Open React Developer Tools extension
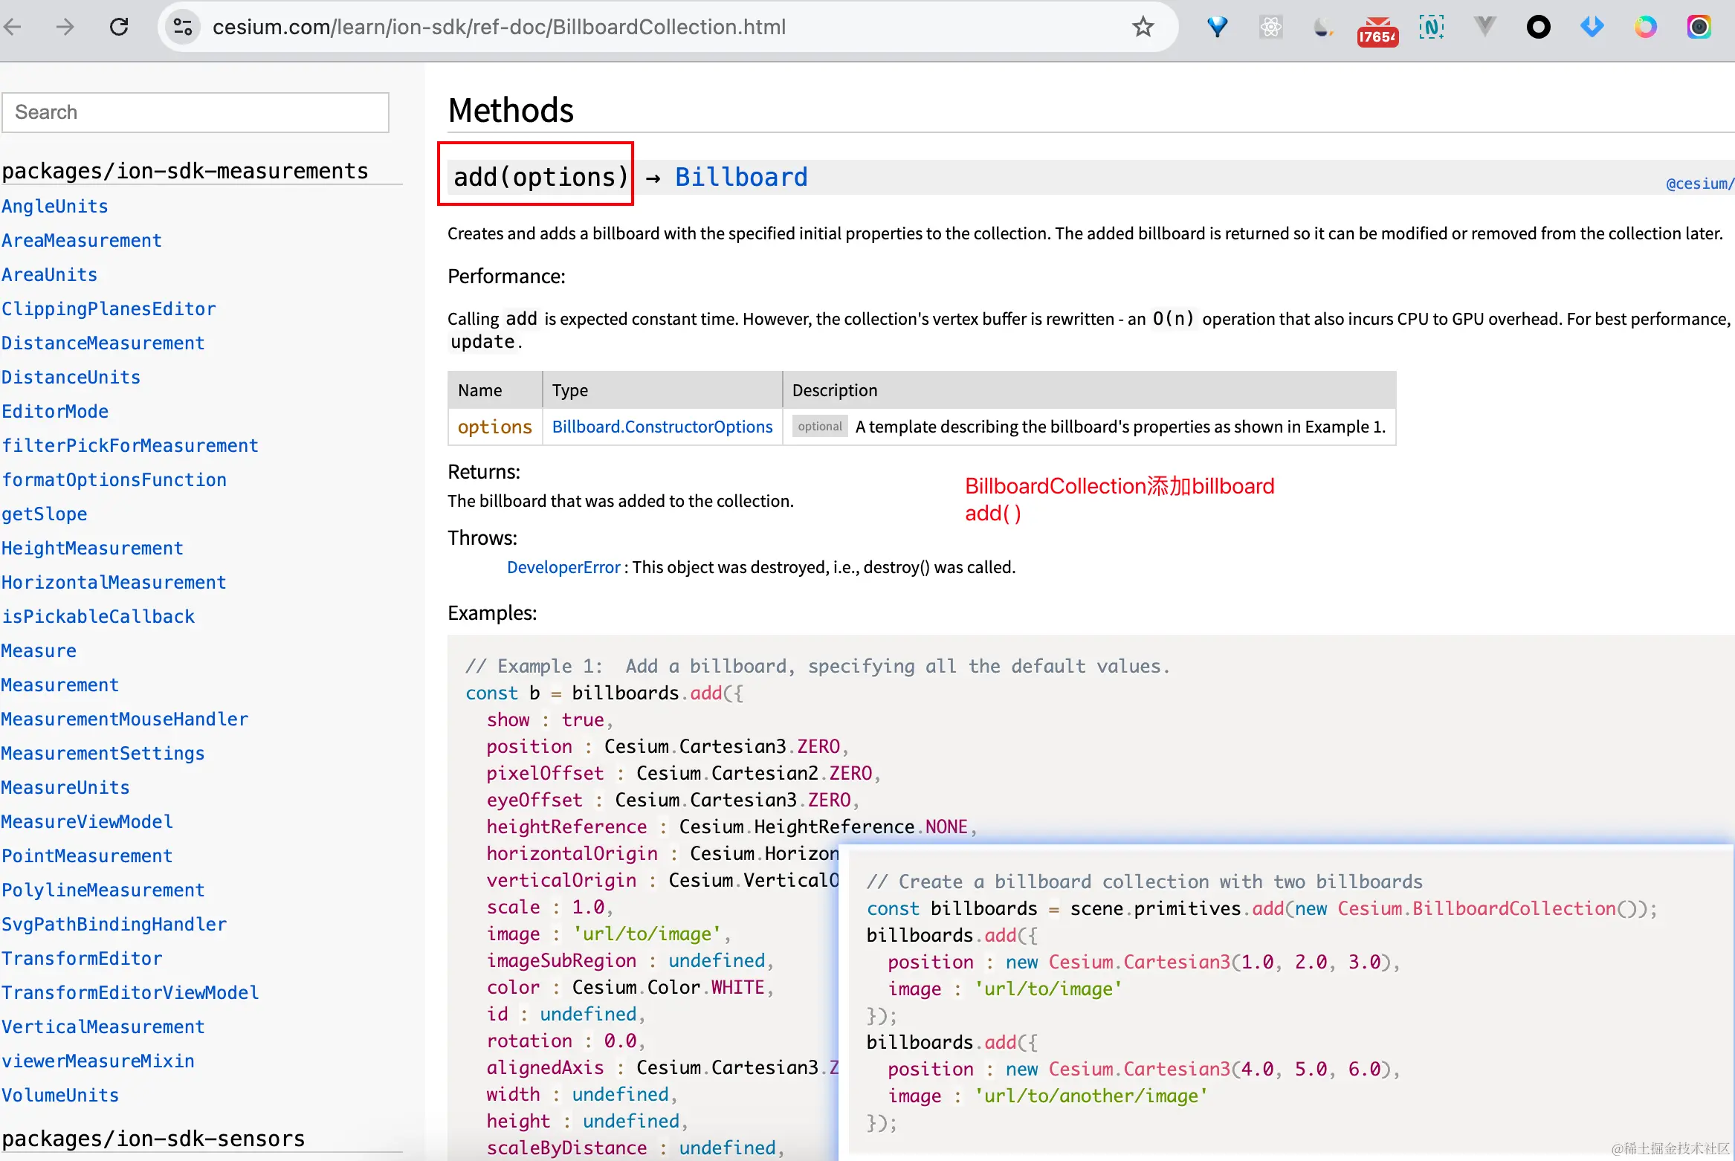 [x=1271, y=28]
